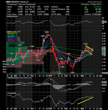
Task: Click the Bid value 8.080
Action: pyautogui.click(x=32, y=12)
